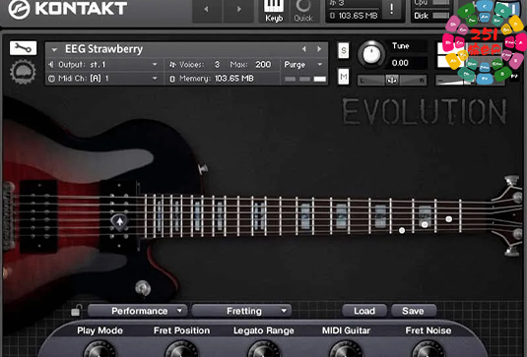The width and height of the screenshot is (527, 357).
Task: Click the Orange Tree Samples gear logo
Action: coord(23,72)
